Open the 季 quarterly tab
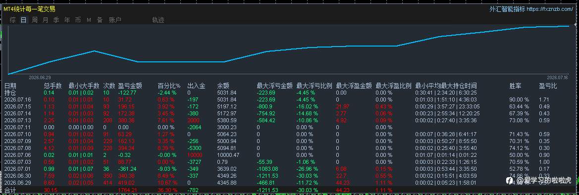 tap(56, 20)
